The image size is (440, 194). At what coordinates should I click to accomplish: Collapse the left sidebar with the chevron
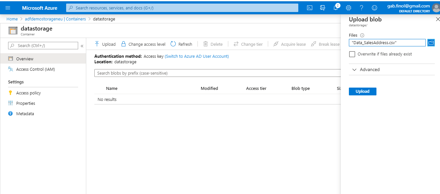[82, 46]
